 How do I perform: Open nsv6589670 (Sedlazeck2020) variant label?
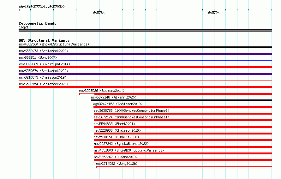[44, 71]
